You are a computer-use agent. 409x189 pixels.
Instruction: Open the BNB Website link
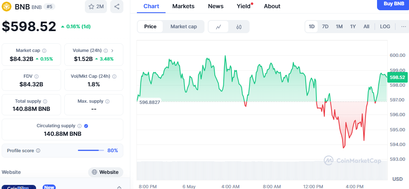[106, 172]
